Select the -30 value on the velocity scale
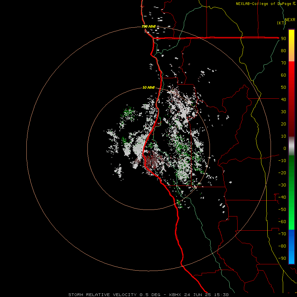This screenshot has width=297, height=297. click(x=282, y=185)
